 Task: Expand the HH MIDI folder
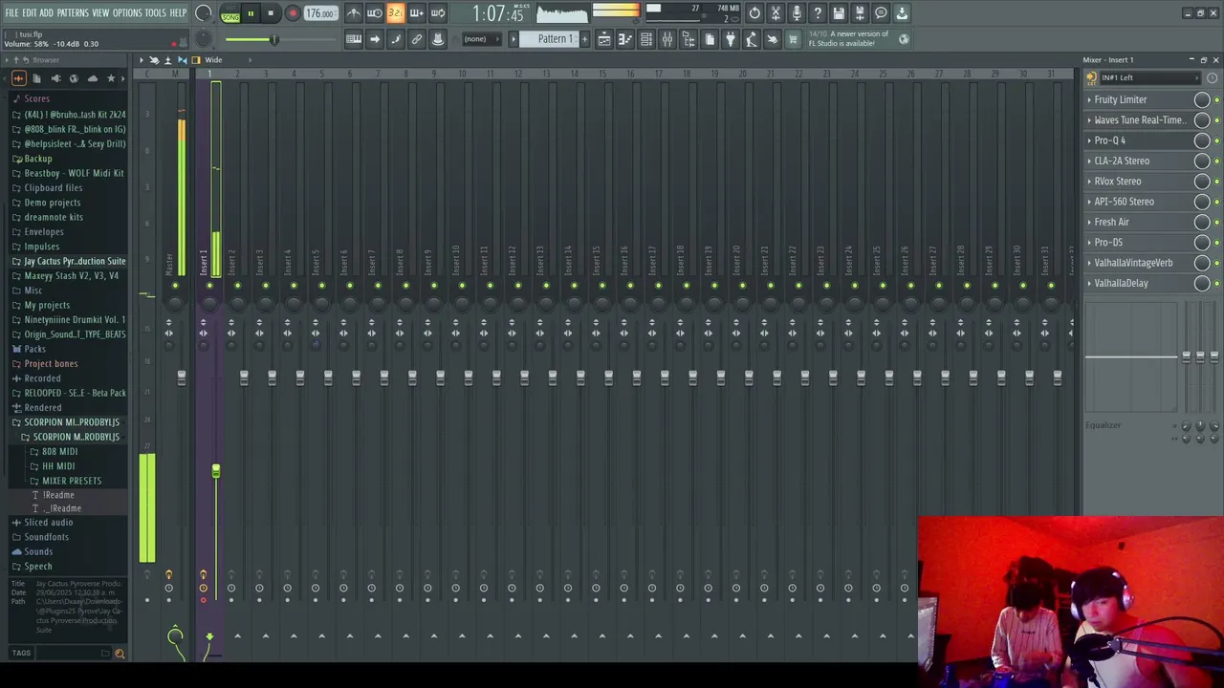[57, 466]
